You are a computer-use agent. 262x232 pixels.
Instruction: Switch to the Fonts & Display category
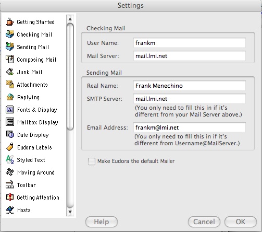point(37,110)
